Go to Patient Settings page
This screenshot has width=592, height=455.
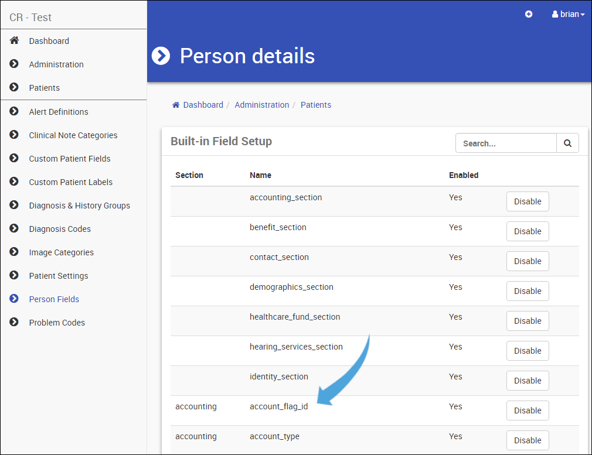(59, 276)
